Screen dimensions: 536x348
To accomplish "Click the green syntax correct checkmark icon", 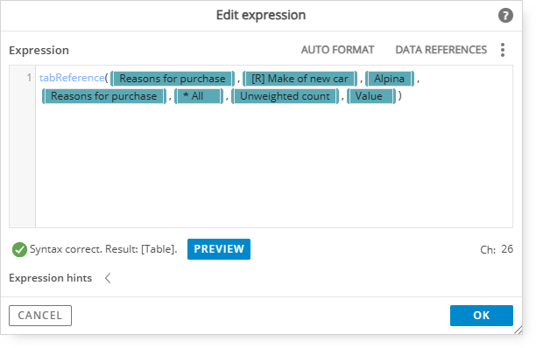I will pyautogui.click(x=19, y=249).
